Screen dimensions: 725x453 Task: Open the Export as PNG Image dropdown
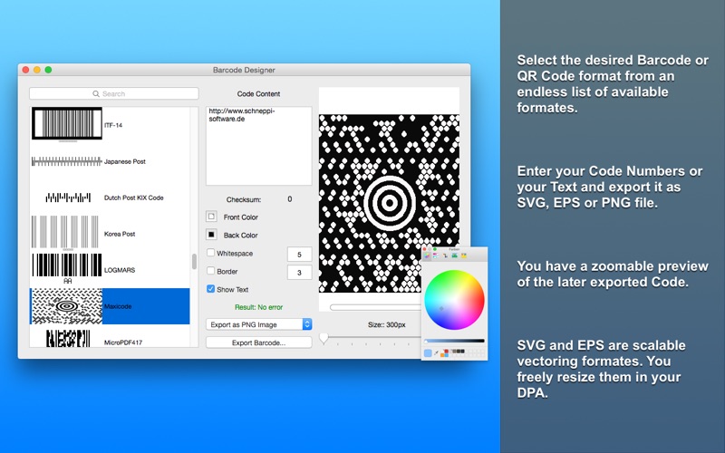pyautogui.click(x=258, y=324)
